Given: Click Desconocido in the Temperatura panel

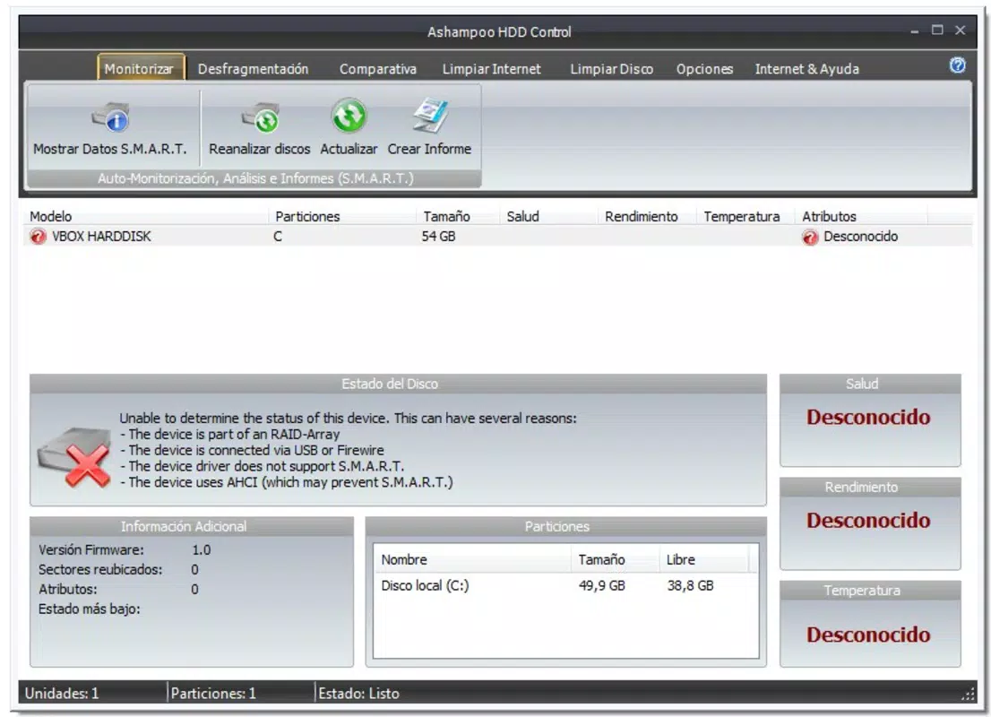Looking at the screenshot, I should pyautogui.click(x=868, y=635).
